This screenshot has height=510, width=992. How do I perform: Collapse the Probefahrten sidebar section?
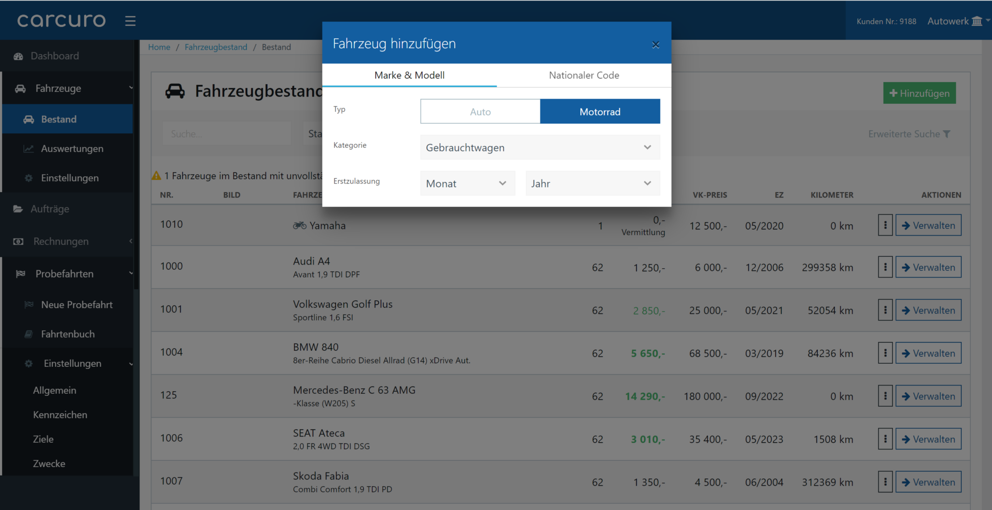coord(131,274)
